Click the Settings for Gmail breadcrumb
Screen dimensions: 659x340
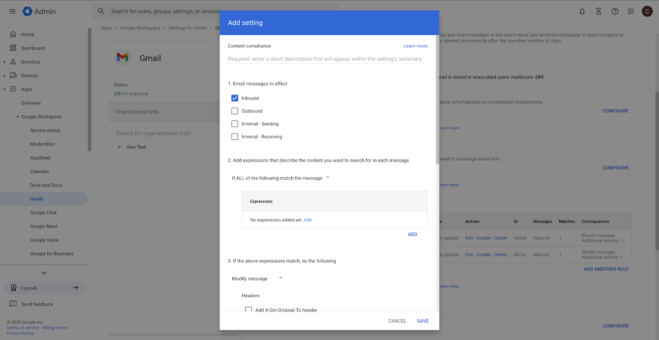pyautogui.click(x=187, y=28)
